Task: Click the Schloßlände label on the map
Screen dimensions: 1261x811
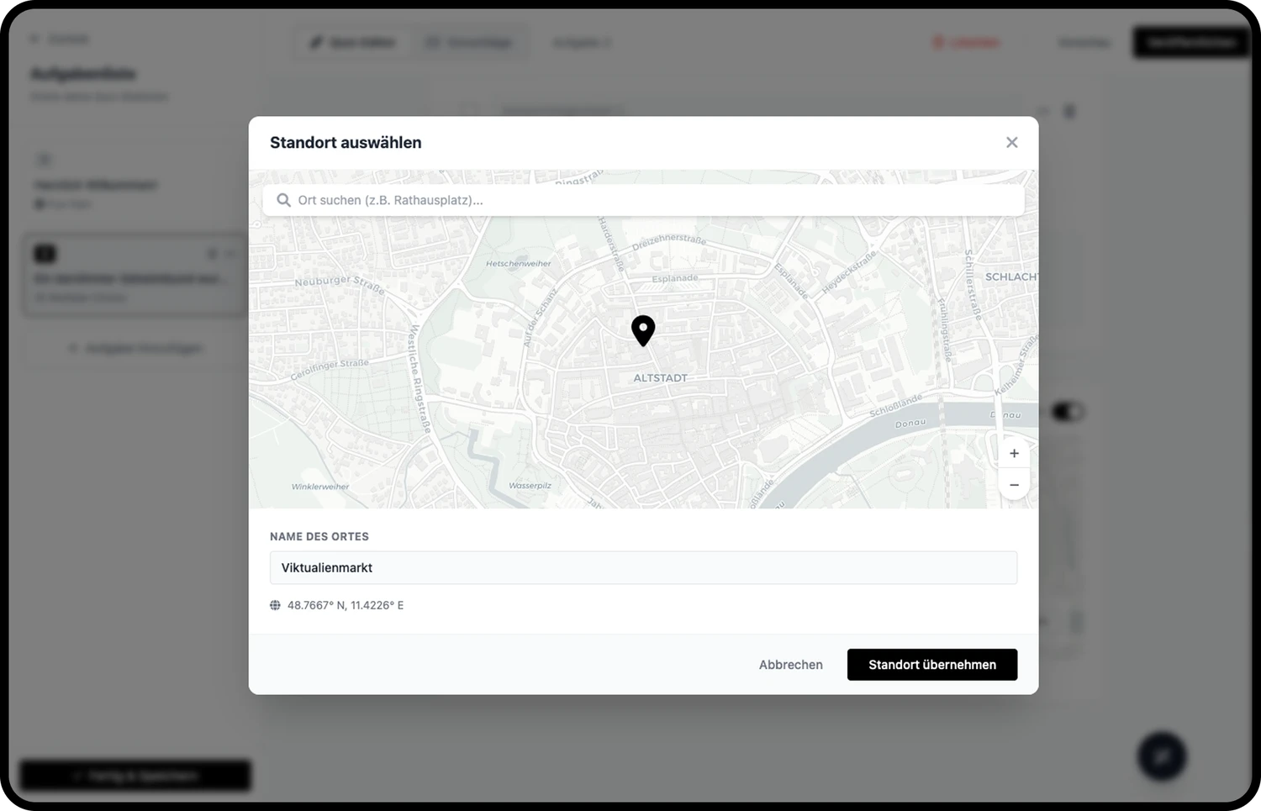Action: pyautogui.click(x=896, y=405)
